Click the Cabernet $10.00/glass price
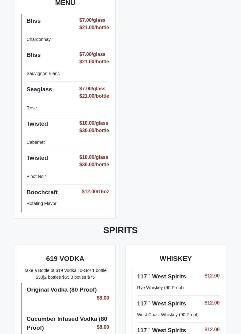 click(x=94, y=123)
